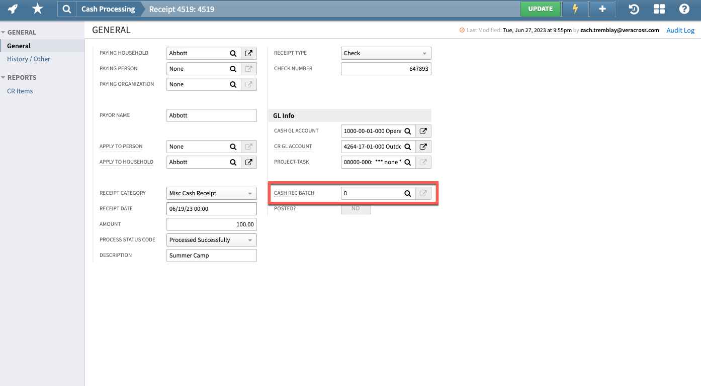Click the green UPDATE button
The image size is (701, 386).
540,9
